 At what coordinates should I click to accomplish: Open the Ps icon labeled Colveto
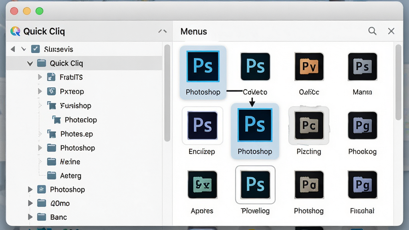coord(255,67)
